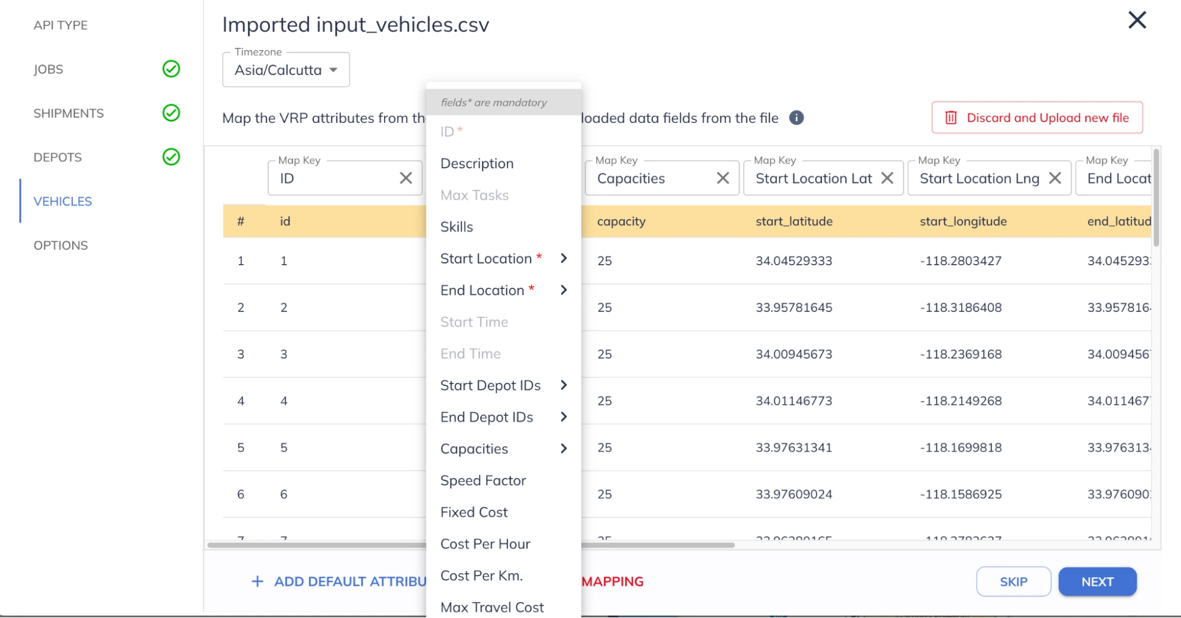Choose Fixed Cost from attribute menu
This screenshot has width=1181, height=618.
tap(503, 512)
